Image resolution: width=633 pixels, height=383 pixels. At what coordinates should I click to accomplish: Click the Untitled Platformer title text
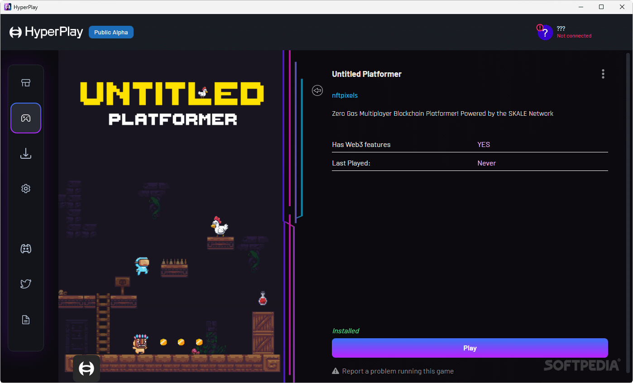[367, 74]
